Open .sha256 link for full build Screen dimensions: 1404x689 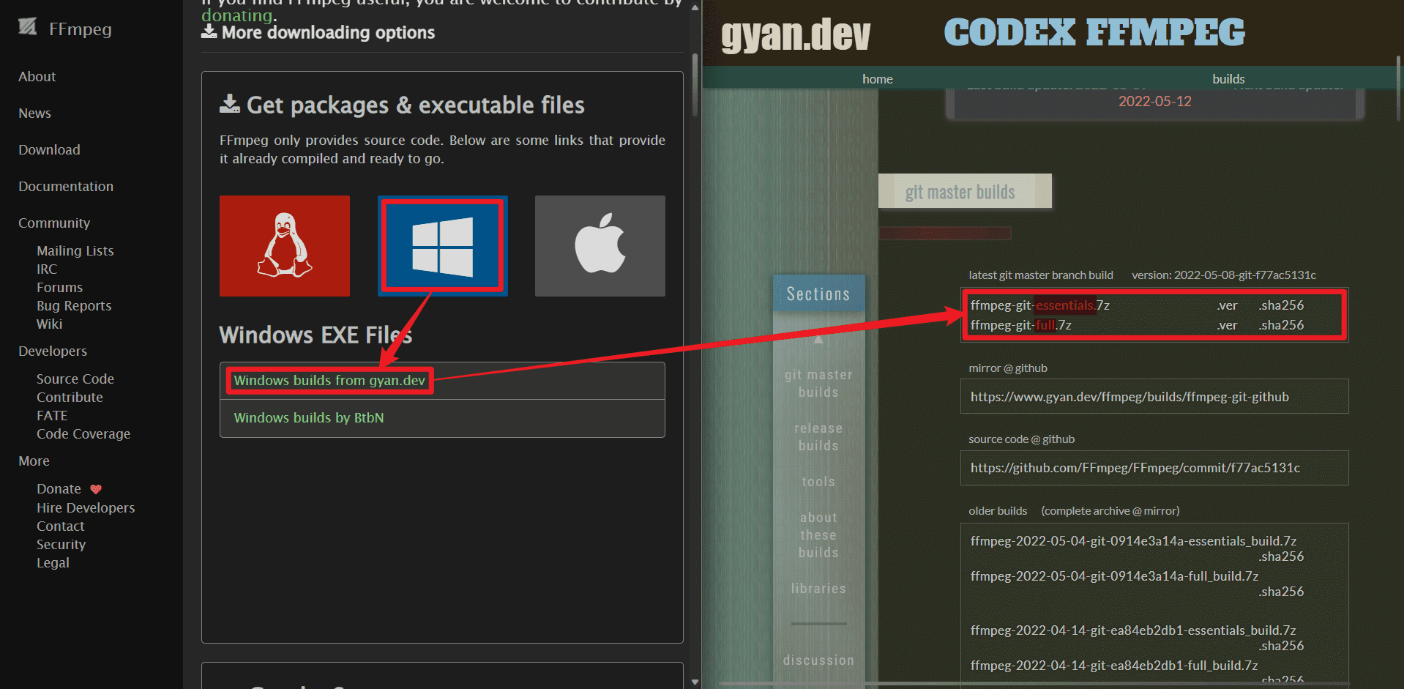pyautogui.click(x=1281, y=325)
